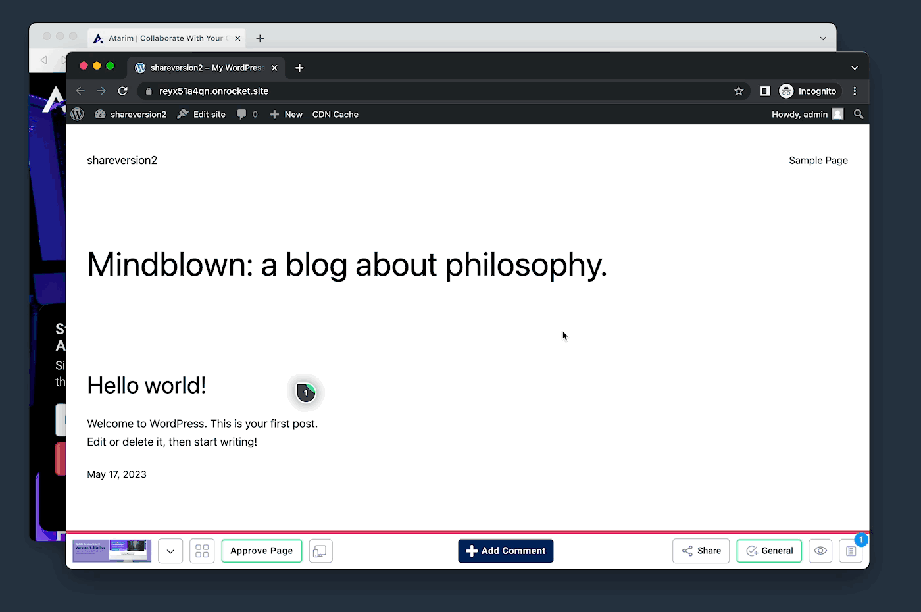921x612 pixels.
Task: Click the WordPress logo in admin bar
Action: [78, 115]
